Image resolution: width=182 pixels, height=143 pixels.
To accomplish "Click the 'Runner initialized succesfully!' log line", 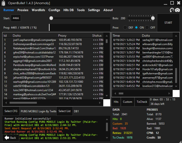I will [28, 119].
